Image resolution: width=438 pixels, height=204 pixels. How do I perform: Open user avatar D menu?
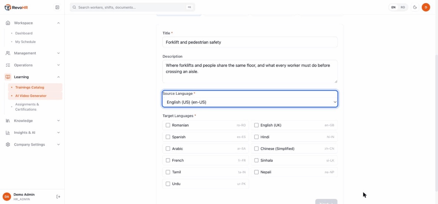(426, 7)
